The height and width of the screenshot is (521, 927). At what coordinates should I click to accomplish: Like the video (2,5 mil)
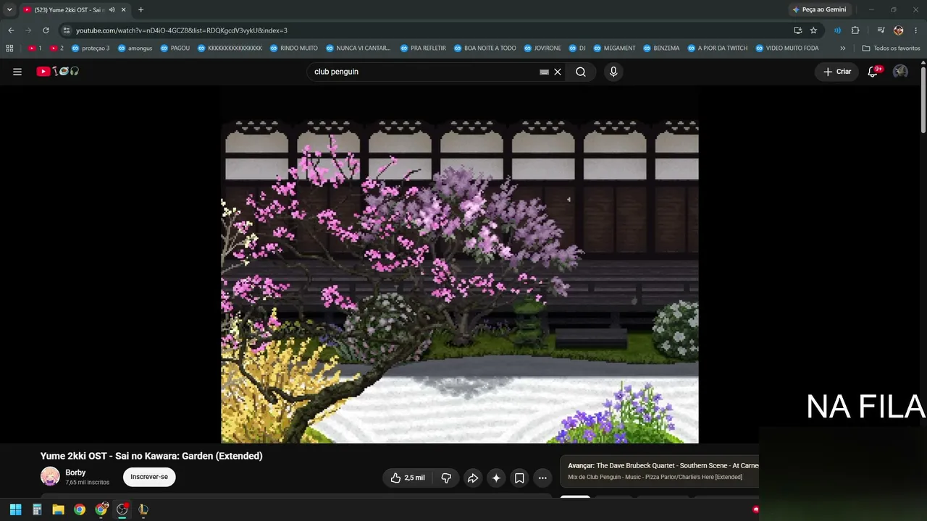coord(408,478)
